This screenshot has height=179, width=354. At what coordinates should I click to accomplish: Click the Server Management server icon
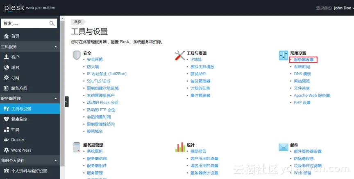point(77,147)
